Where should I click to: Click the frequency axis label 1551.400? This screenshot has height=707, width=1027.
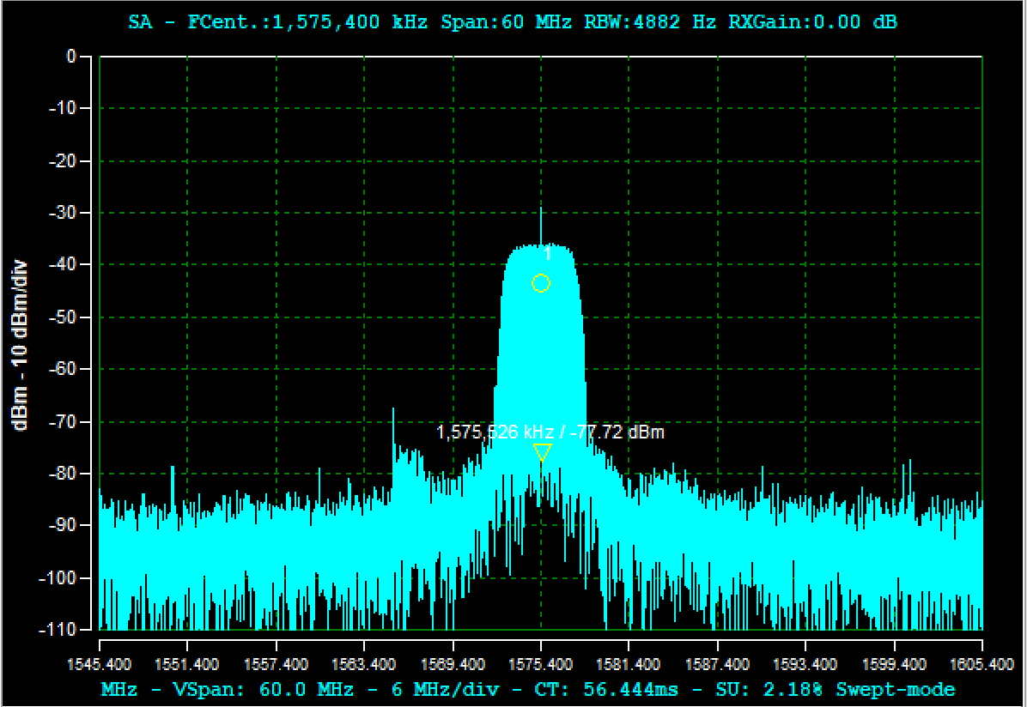click(187, 664)
